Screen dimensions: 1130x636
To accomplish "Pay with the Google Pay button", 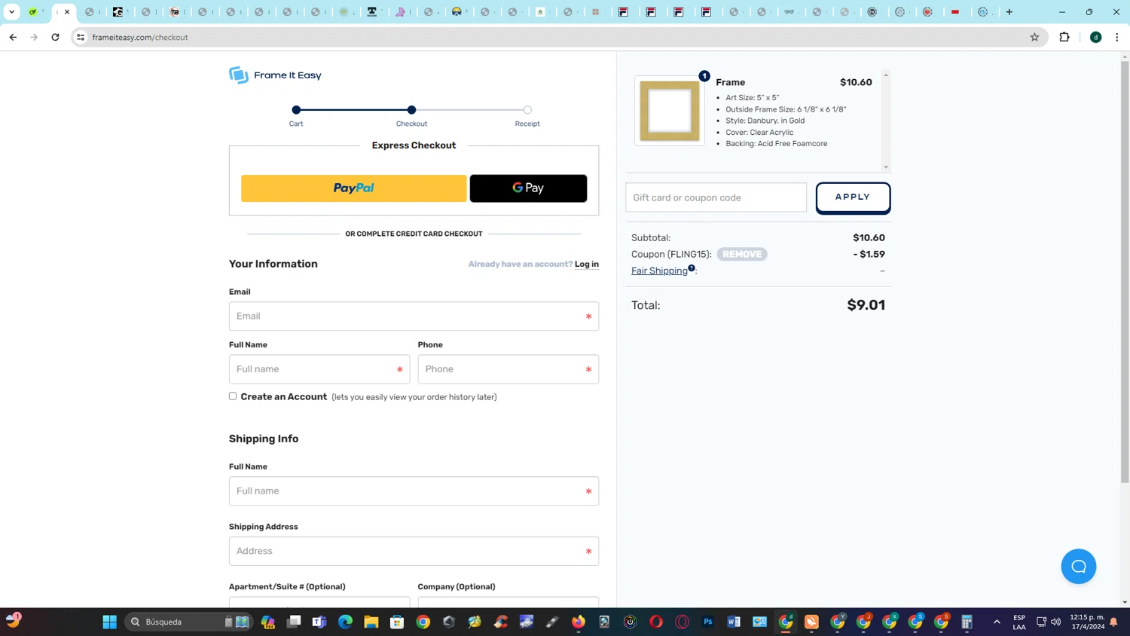I will point(528,188).
